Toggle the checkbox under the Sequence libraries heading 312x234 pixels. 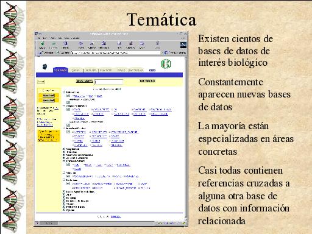(68, 110)
